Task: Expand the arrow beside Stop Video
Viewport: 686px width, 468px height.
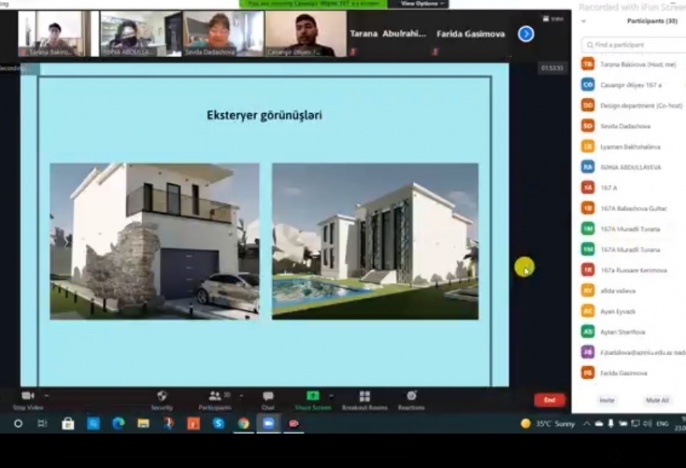Action: 46,396
